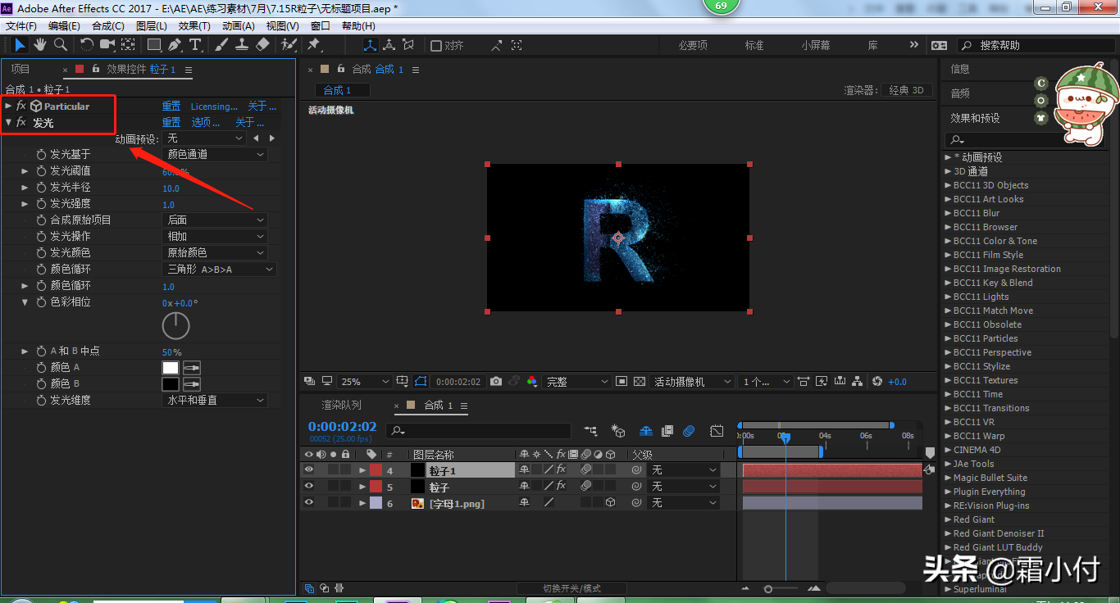This screenshot has width=1120, height=603.
Task: Switch to the 渲染队列 tab
Action: tap(341, 406)
